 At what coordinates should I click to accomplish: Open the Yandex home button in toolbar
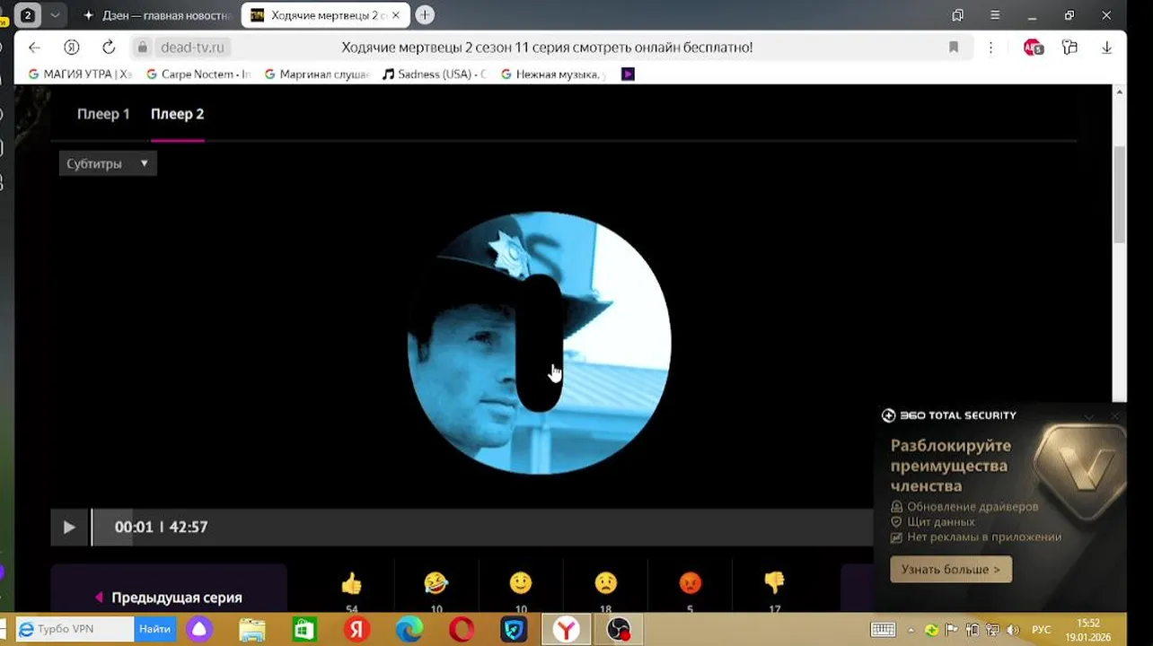pos(72,48)
